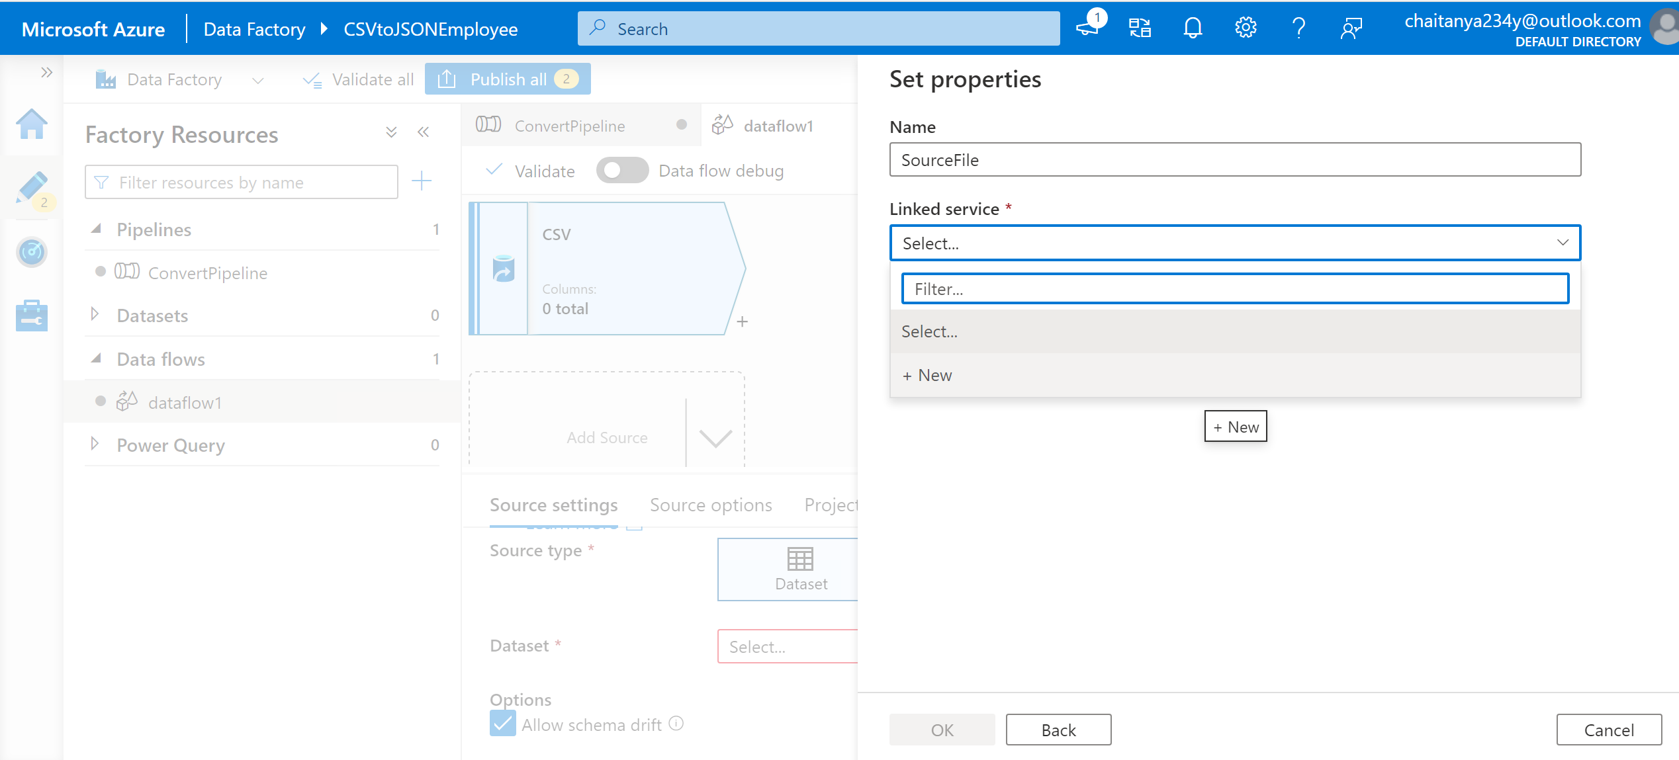Image resolution: width=1679 pixels, height=760 pixels.
Task: Enable the Data flow debug toggle
Action: (x=622, y=170)
